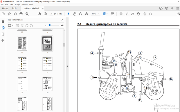Close the Page Thumbnails panel
Screen dimensions: 180x112
click(x=62, y=20)
